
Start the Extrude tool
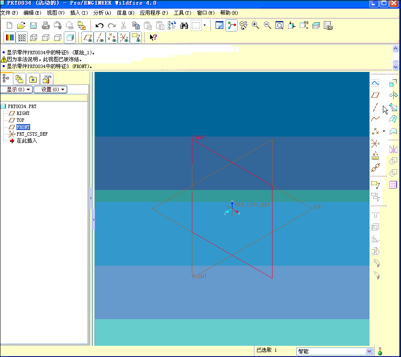tap(393, 83)
